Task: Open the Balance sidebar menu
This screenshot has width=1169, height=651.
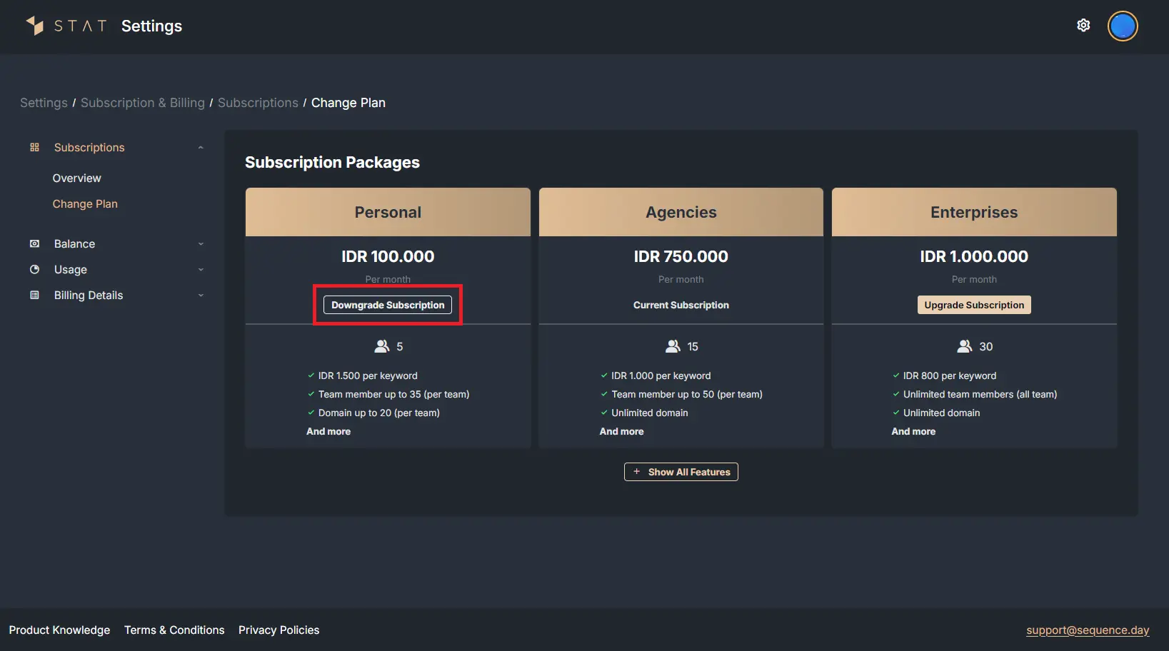Action: pyautogui.click(x=74, y=243)
